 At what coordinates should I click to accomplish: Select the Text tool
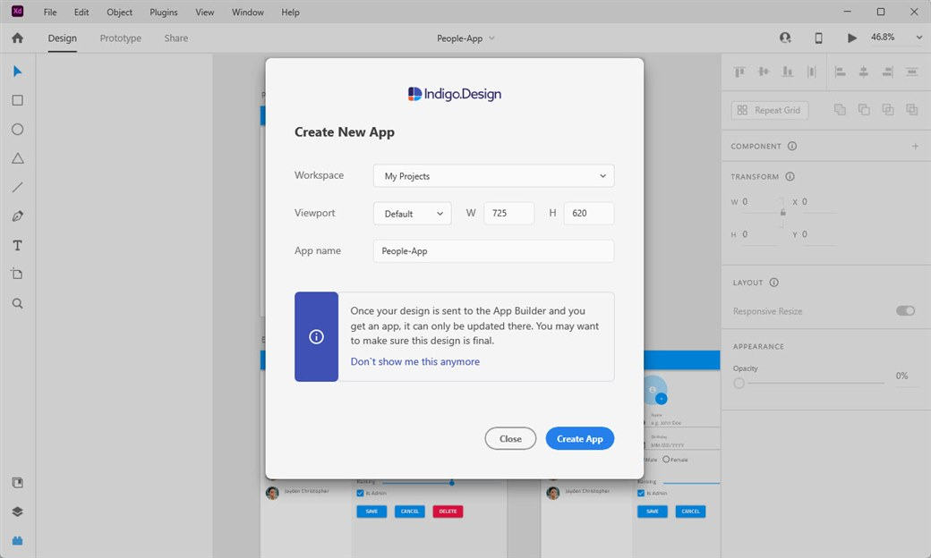point(18,246)
